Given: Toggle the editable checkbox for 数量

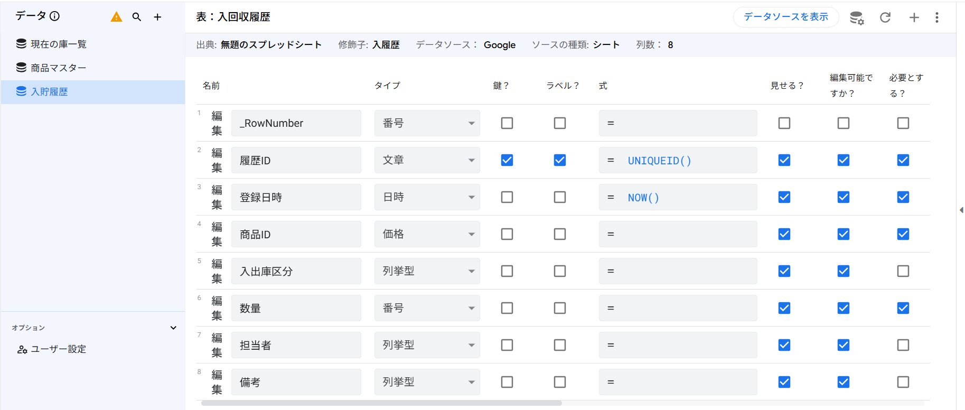Looking at the screenshot, I should 844,308.
